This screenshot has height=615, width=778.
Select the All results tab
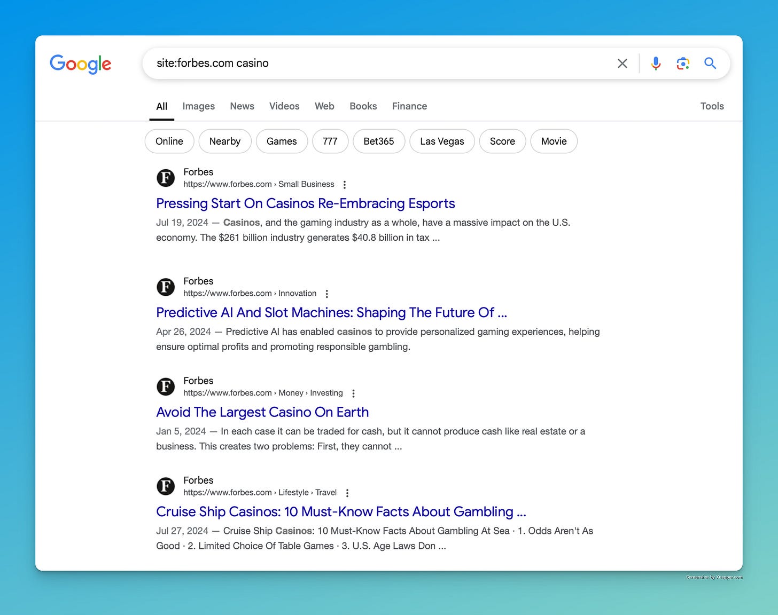click(162, 106)
